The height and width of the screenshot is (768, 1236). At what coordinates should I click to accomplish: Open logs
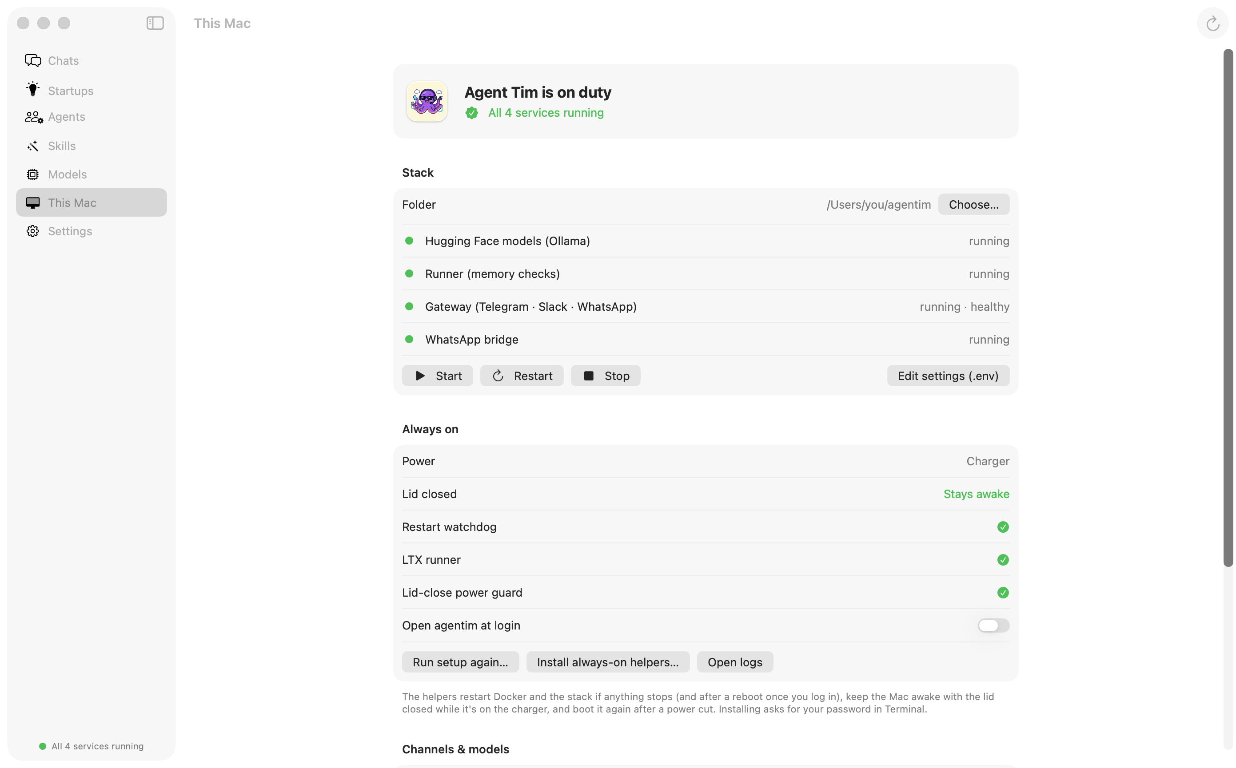[x=735, y=662]
